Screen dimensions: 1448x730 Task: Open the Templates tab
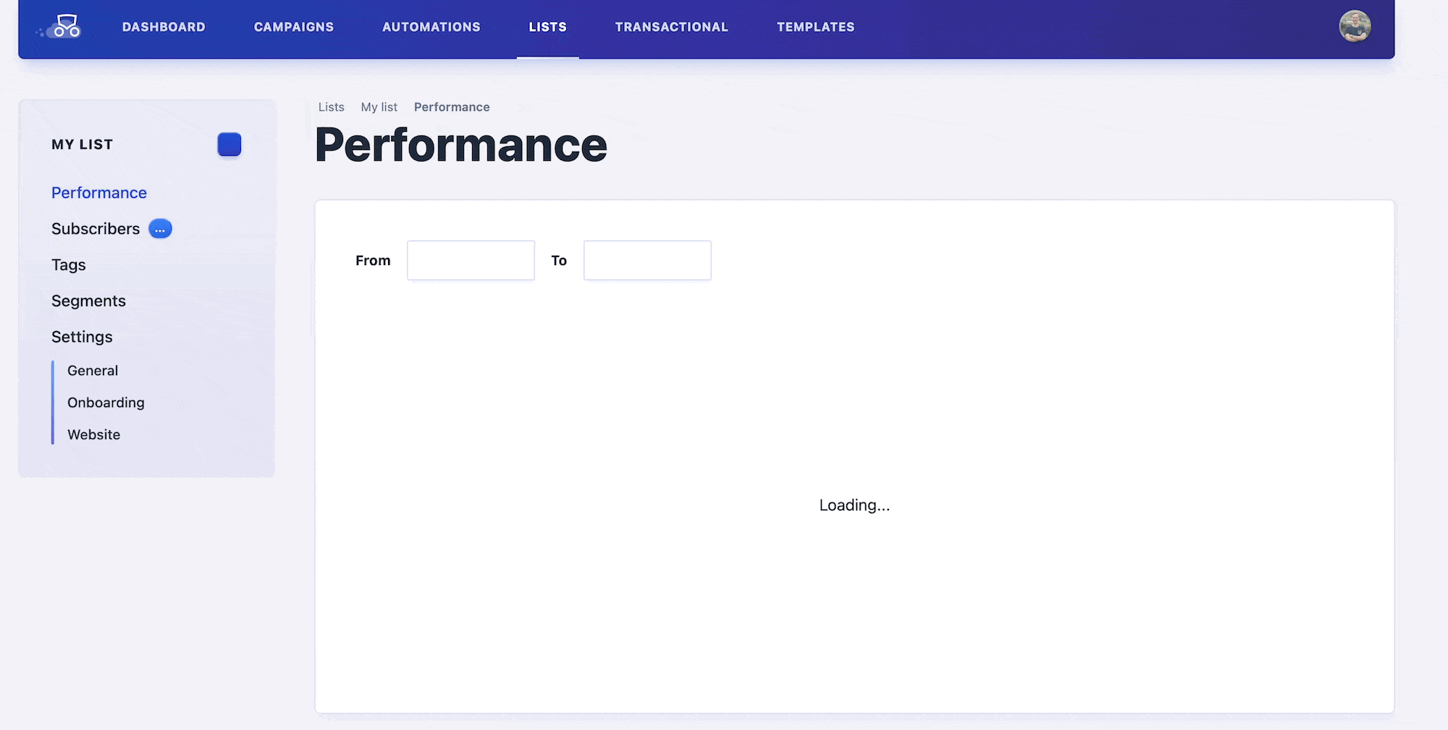[x=816, y=27]
